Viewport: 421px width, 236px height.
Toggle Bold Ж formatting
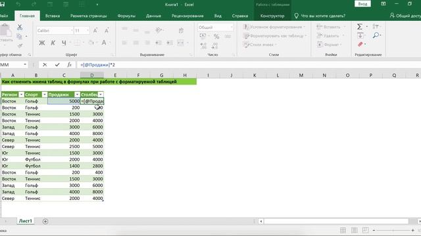pos(42,43)
